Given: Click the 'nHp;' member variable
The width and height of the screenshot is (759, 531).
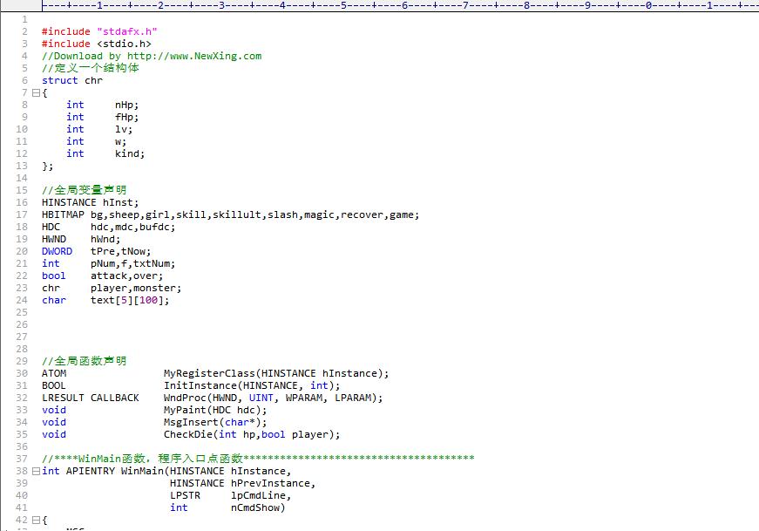Looking at the screenshot, I should coord(127,105).
